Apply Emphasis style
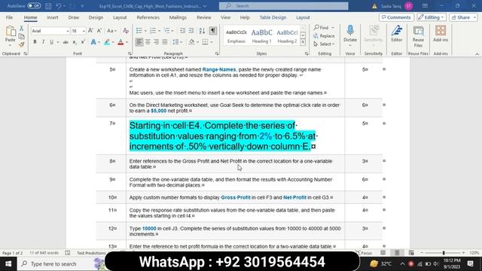This screenshot has height=271, width=482. click(236, 36)
